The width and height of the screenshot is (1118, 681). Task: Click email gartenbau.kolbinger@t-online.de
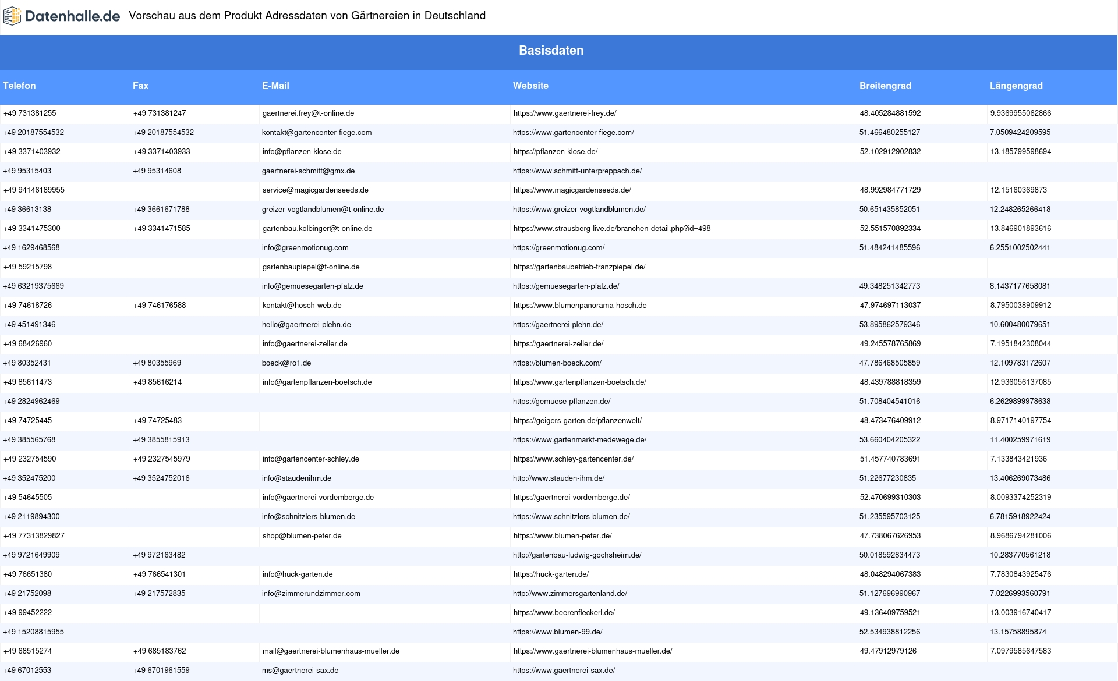[x=317, y=229]
